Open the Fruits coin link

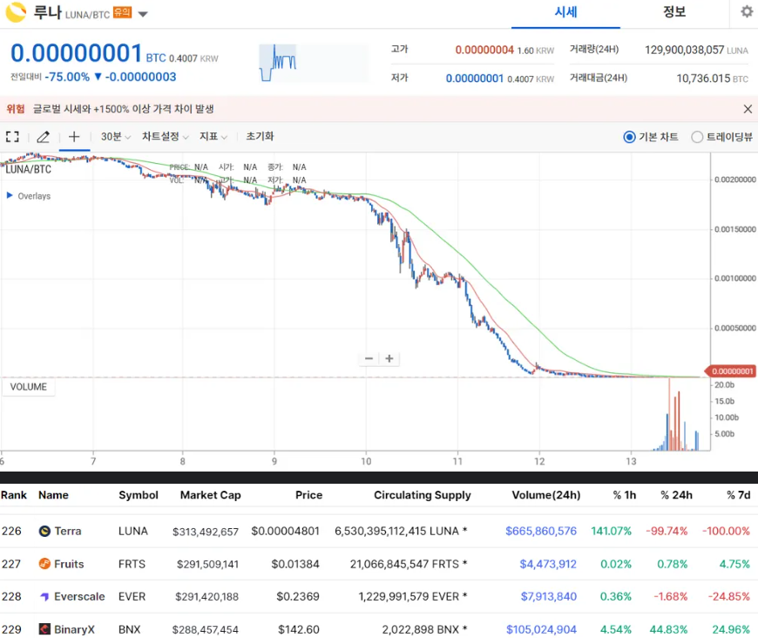pos(69,564)
